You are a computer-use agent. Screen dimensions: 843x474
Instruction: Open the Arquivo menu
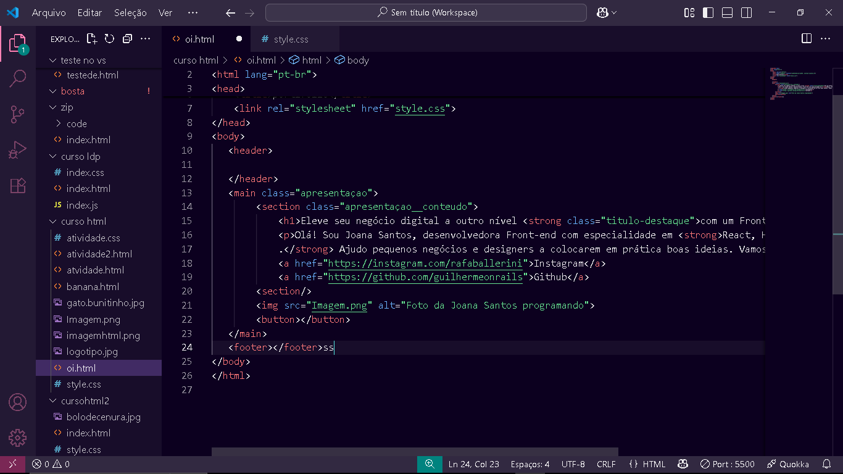[x=49, y=12]
